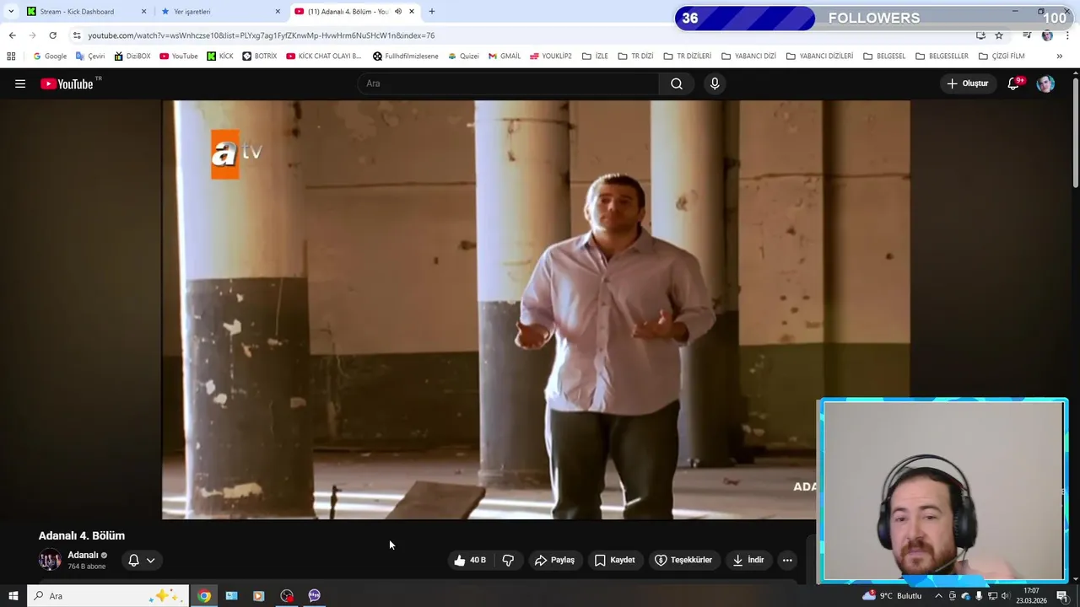Image resolution: width=1080 pixels, height=607 pixels.
Task: Open the Fullhdfilmizlesene bookmark
Action: point(406,56)
